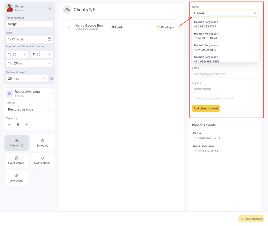Remove the technical break with the trash icon

point(52,79)
